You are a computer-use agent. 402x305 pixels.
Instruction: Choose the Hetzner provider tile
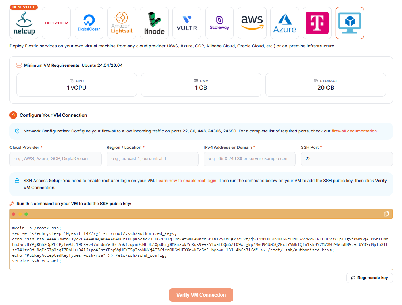(56, 23)
